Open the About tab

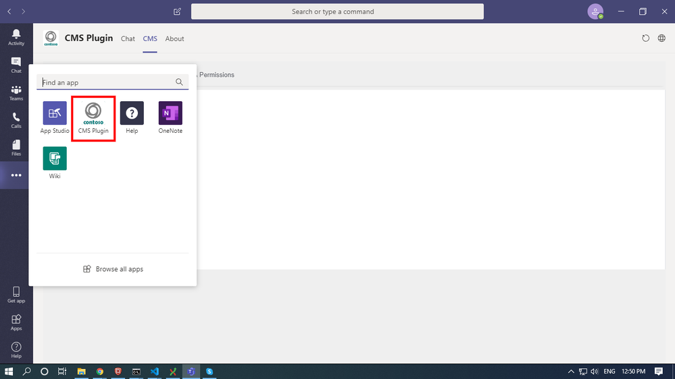pos(174,38)
